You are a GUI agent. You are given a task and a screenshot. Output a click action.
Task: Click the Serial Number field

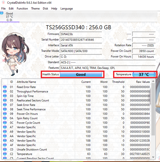(x=81, y=40)
